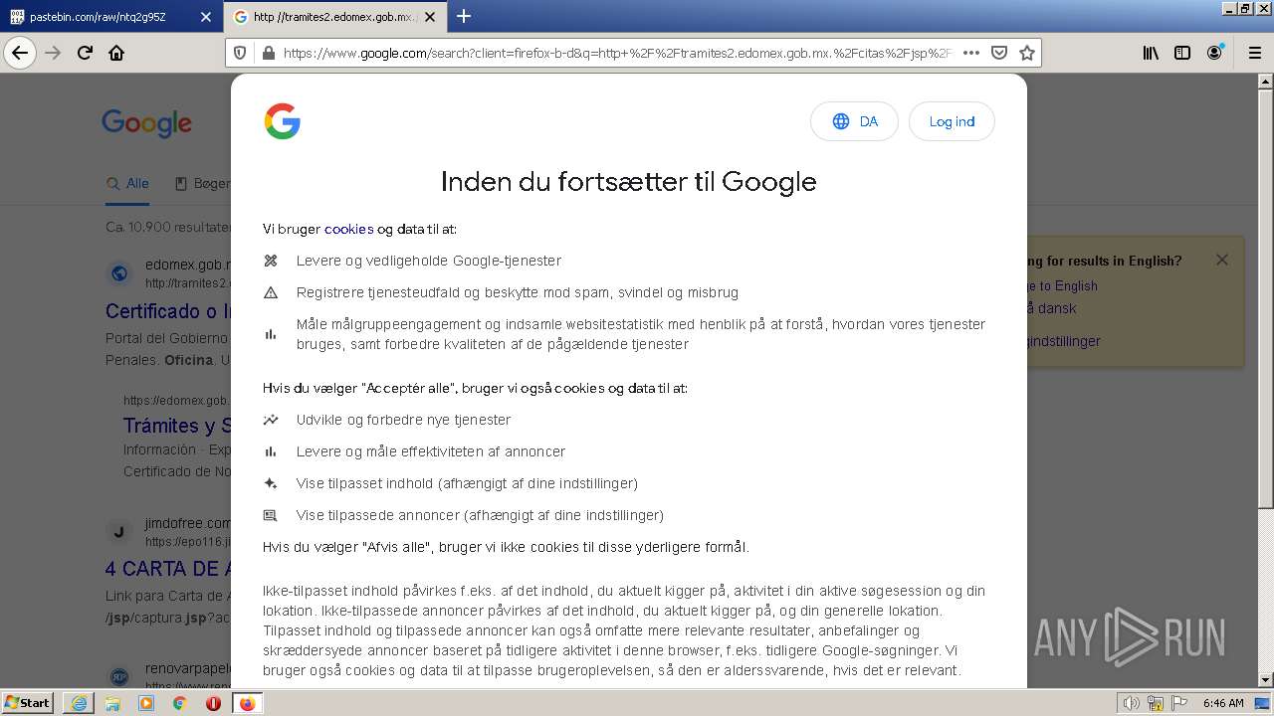Open the Trámites y S... sub-result link
The width and height of the screenshot is (1274, 716).
176,426
